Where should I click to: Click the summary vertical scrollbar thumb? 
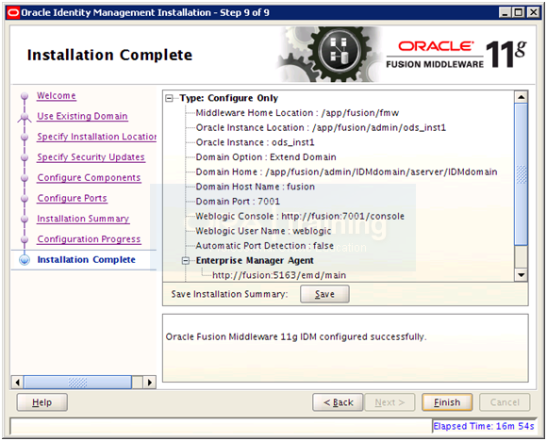[522, 174]
